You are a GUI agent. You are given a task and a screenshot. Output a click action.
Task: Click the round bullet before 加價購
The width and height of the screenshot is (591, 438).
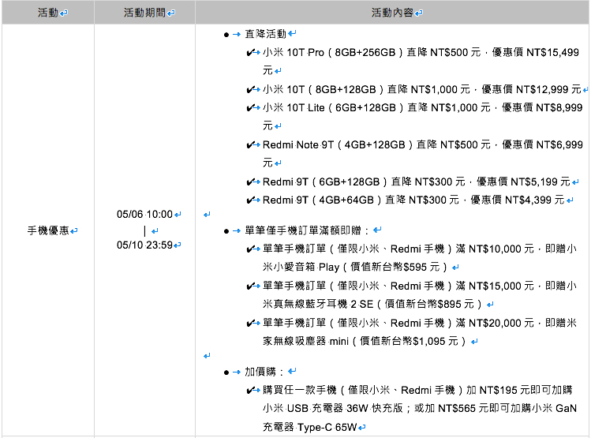226,372
